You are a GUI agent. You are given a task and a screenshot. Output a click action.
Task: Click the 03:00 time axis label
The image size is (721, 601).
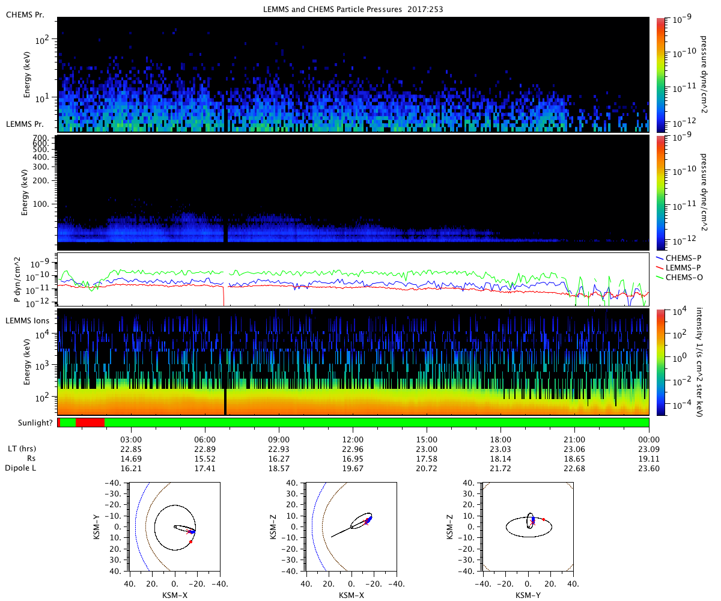point(131,438)
